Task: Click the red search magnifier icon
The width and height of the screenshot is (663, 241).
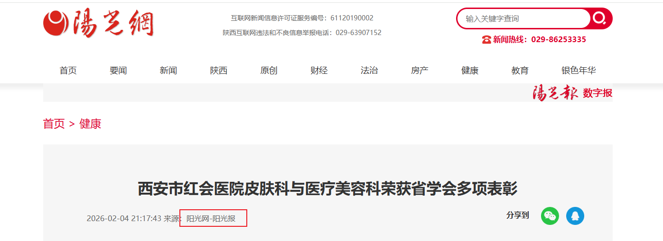Action: tap(600, 18)
